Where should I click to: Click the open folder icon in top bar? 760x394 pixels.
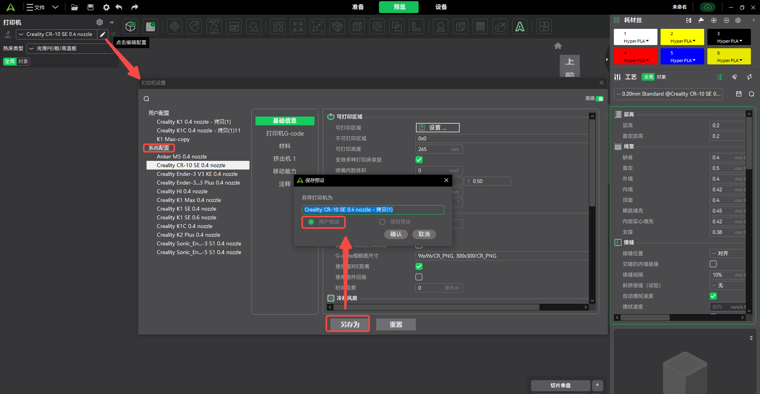click(x=74, y=7)
